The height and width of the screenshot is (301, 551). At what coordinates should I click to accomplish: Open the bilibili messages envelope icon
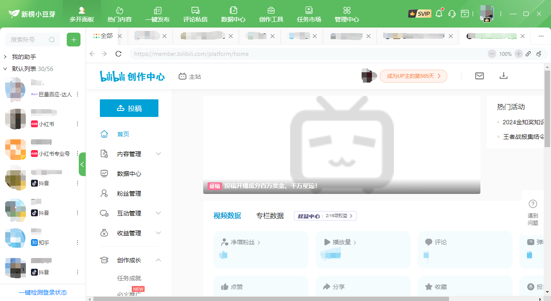tap(480, 76)
